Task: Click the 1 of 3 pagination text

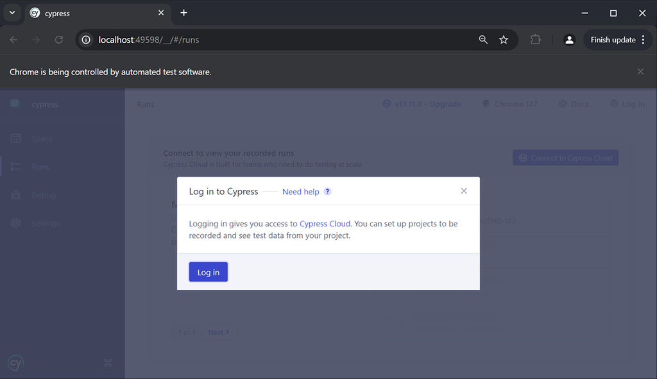Action: click(x=187, y=332)
